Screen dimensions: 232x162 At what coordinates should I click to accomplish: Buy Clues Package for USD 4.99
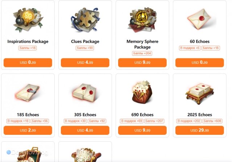pos(85,63)
